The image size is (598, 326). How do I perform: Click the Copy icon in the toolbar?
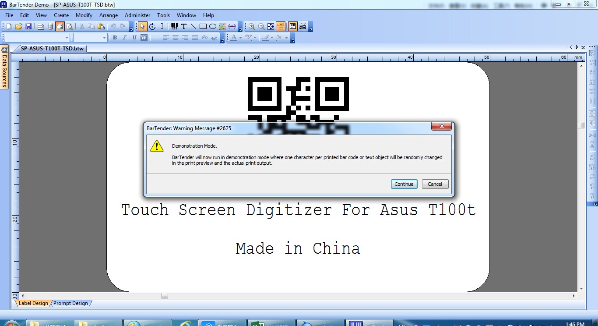[91, 27]
